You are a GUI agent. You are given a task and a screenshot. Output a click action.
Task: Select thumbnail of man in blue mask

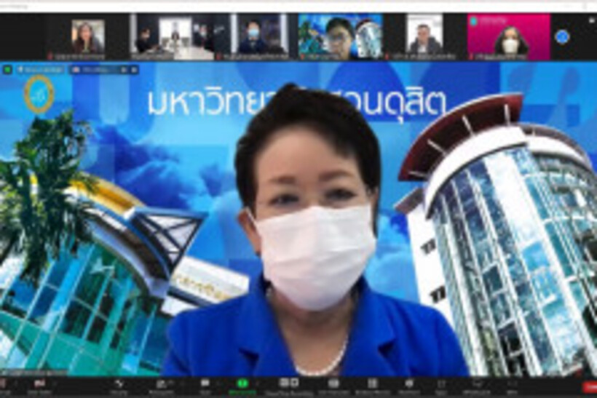pyautogui.click(x=256, y=37)
